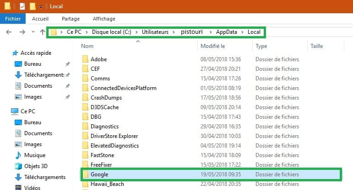
Task: Open the Fichier menu
Action: click(13, 19)
